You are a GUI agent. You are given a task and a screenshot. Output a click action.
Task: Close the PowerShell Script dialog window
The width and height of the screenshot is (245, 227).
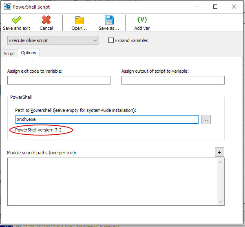coord(234,7)
